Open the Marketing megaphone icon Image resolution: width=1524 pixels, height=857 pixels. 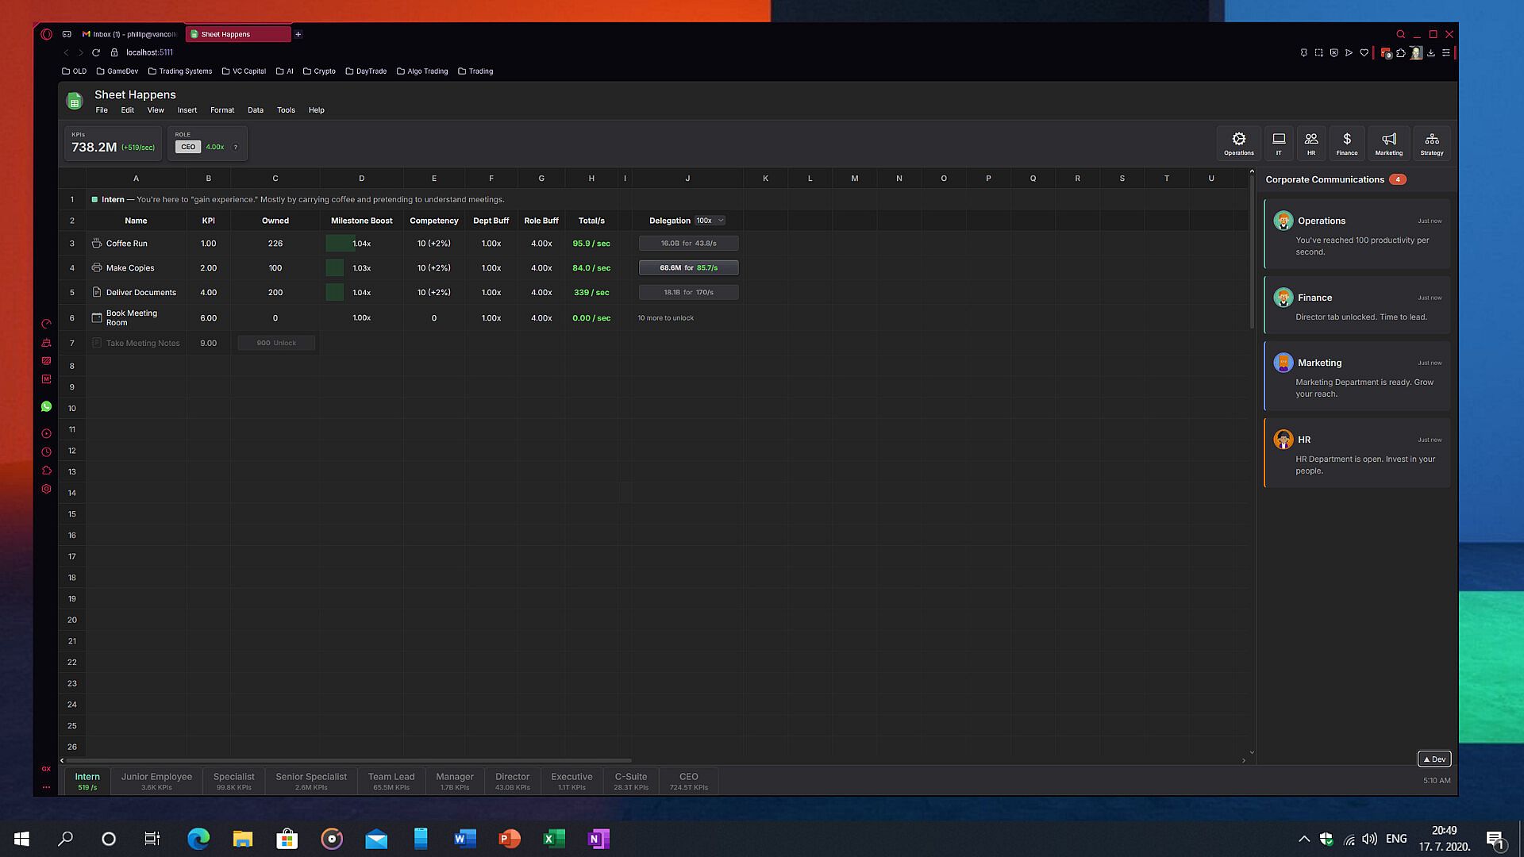(x=1388, y=143)
